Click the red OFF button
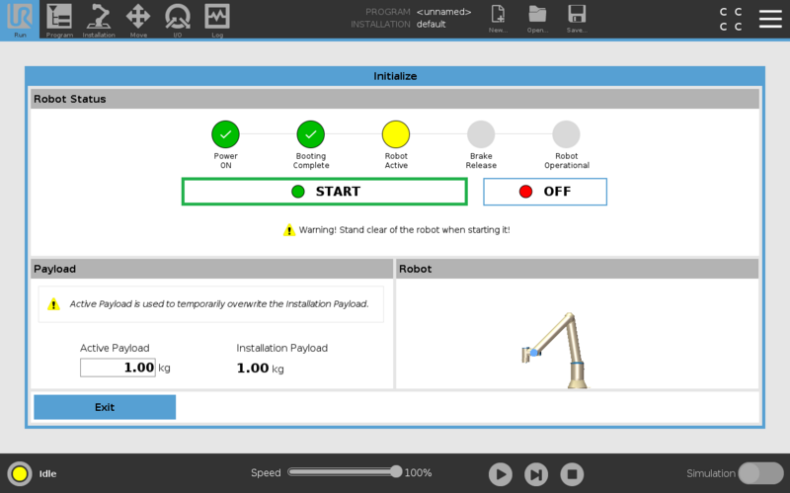This screenshot has height=493, width=790. [545, 192]
